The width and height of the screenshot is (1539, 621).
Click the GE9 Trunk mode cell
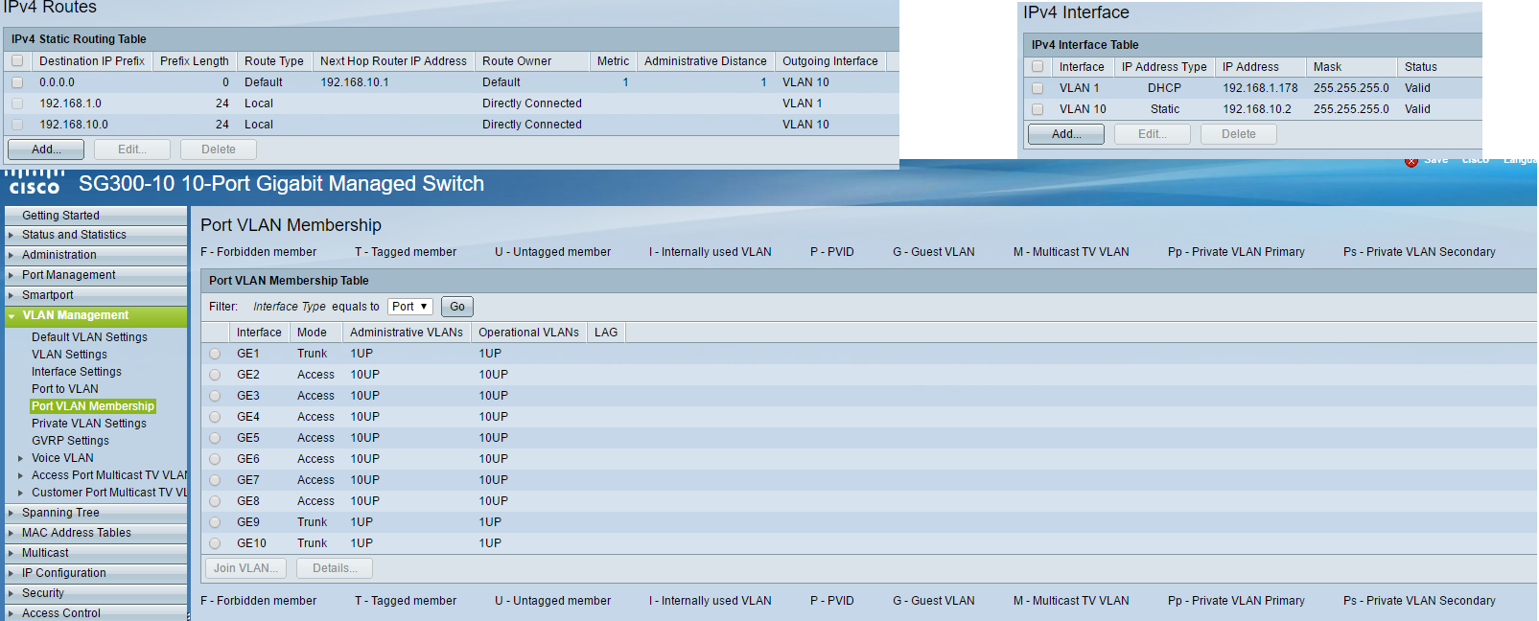click(312, 522)
